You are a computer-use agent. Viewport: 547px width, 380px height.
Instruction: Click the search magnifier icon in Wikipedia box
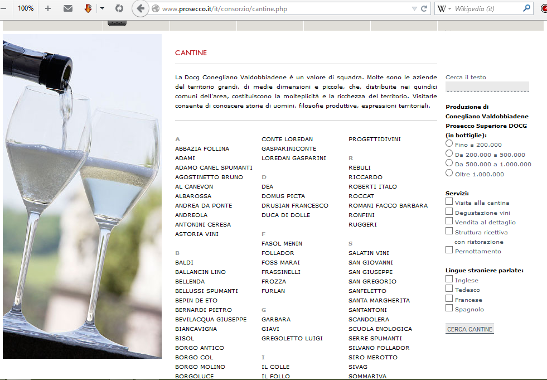pos(526,8)
